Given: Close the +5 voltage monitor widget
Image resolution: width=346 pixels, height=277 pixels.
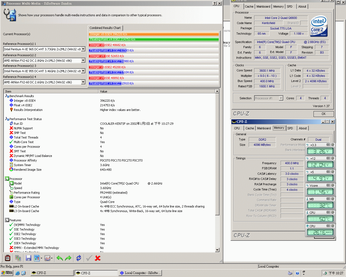Looking at the screenshot, I should coord(332,172).
